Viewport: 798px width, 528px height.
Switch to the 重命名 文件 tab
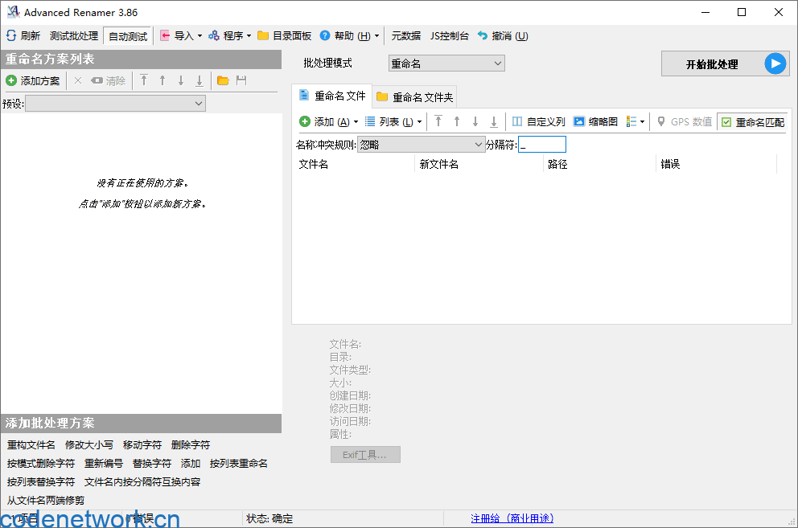coord(332,96)
